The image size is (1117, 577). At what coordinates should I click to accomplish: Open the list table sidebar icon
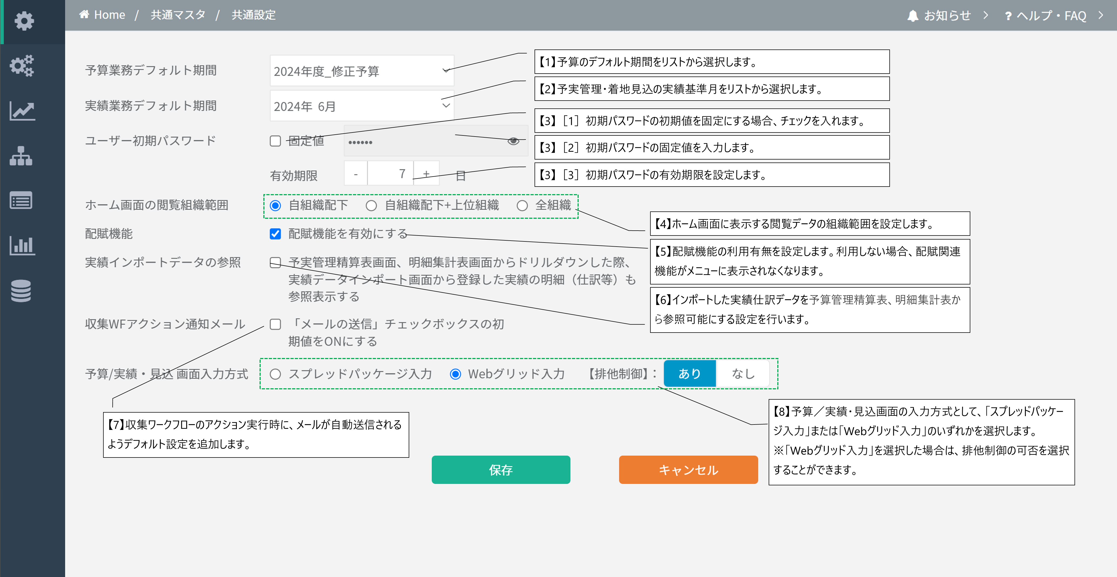21,201
